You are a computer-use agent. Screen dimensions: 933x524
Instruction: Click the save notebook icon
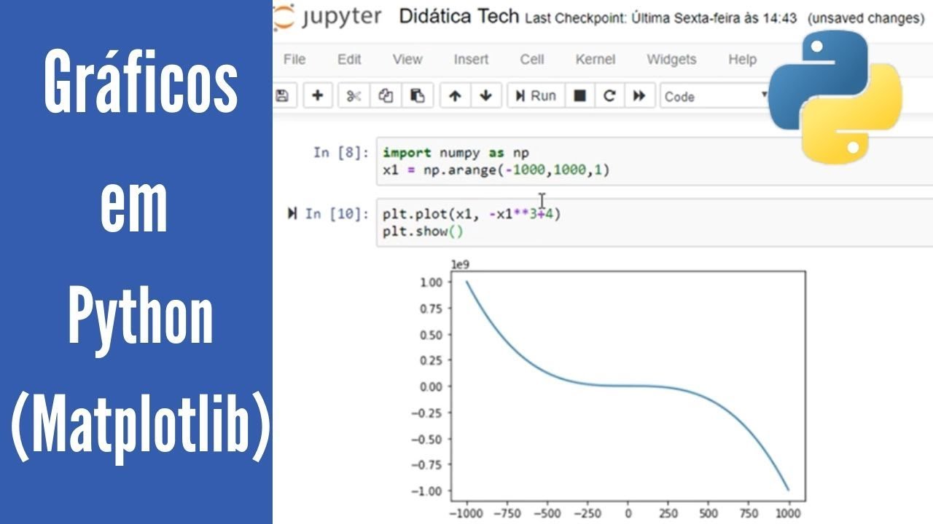[281, 95]
